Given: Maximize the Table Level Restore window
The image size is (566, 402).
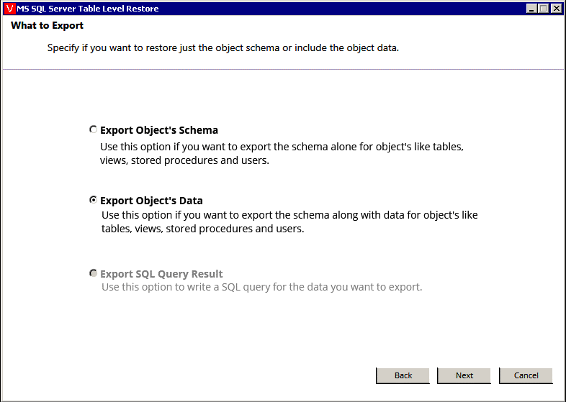Looking at the screenshot, I should (543, 9).
